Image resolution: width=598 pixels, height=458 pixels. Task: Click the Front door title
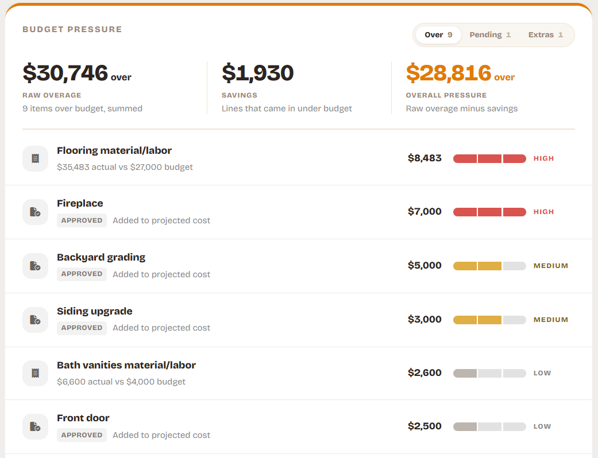pyautogui.click(x=83, y=418)
